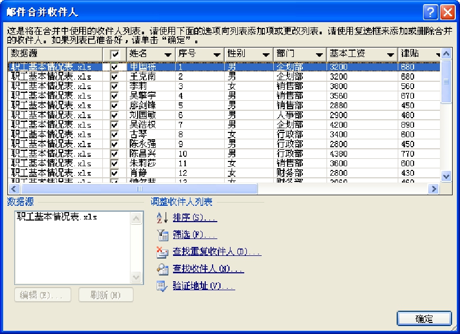Click the vertical scrollbar thumb of recipient list
This screenshot has height=334, width=460.
click(x=446, y=82)
